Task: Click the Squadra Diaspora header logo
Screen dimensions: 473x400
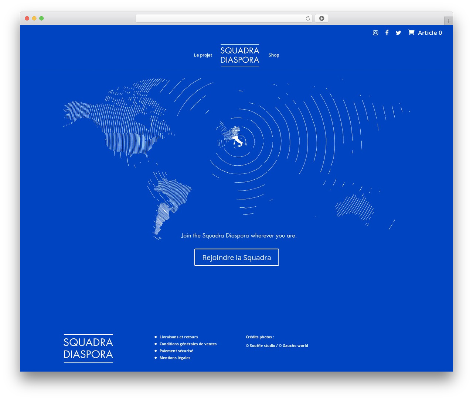Action: 240,55
